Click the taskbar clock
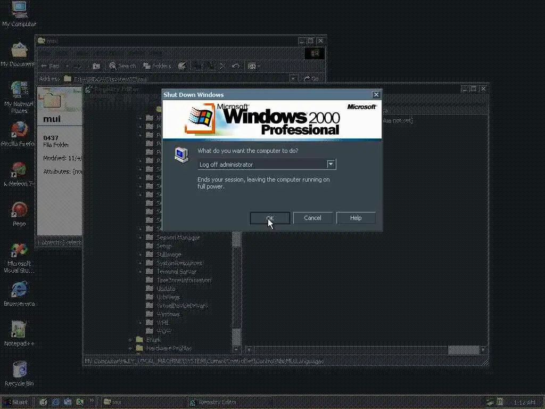Image resolution: width=545 pixels, height=409 pixels. (525, 403)
